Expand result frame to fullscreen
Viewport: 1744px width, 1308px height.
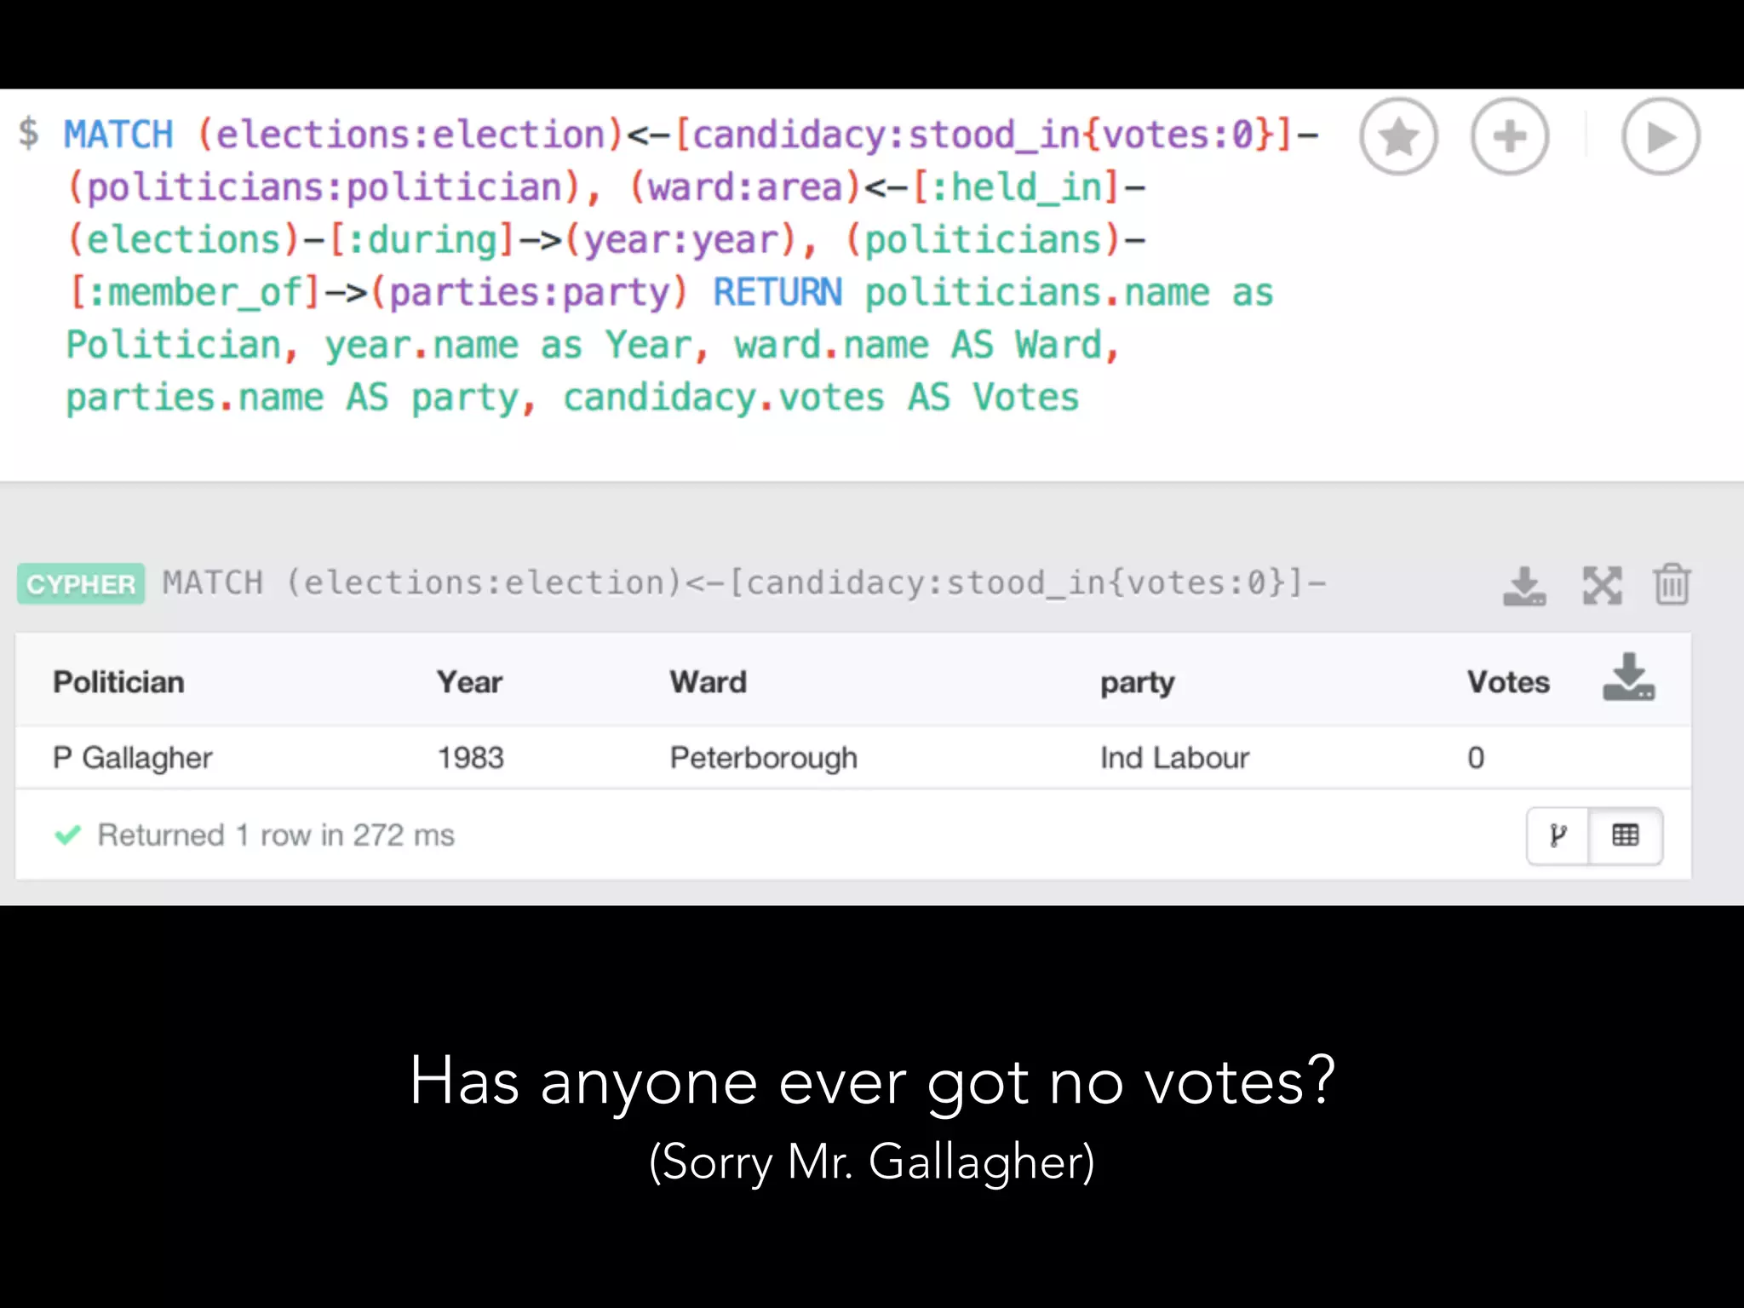coord(1602,586)
